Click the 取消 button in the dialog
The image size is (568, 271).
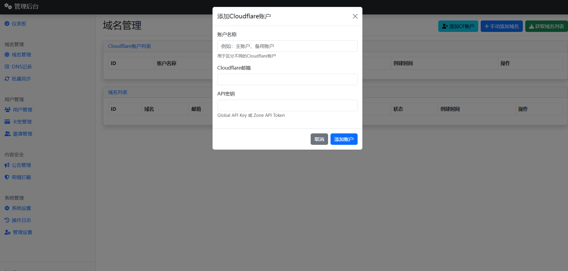point(319,139)
